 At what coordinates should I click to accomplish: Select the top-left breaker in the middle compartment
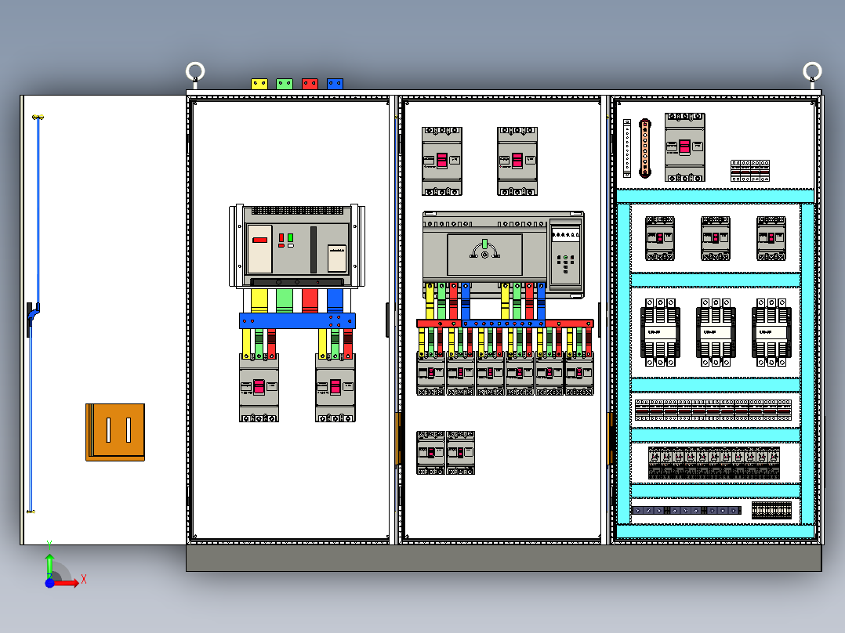coord(442,161)
